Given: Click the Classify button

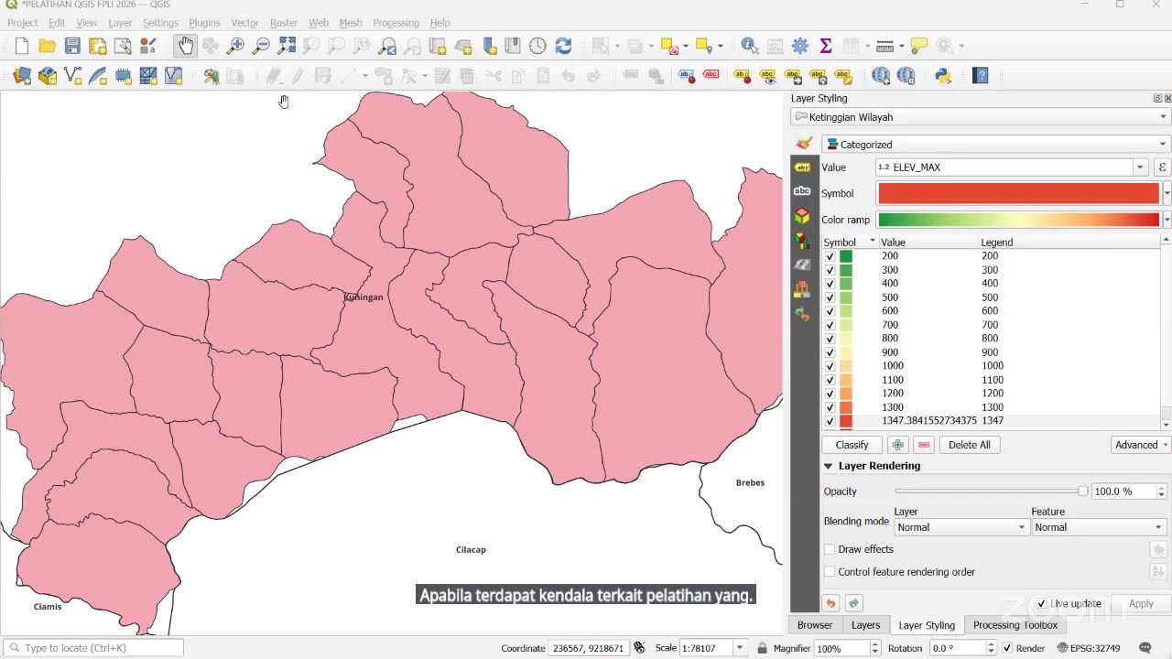Looking at the screenshot, I should [x=852, y=445].
